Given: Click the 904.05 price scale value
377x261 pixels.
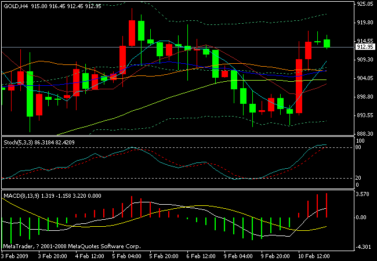Looking at the screenshot, I should [364, 78].
